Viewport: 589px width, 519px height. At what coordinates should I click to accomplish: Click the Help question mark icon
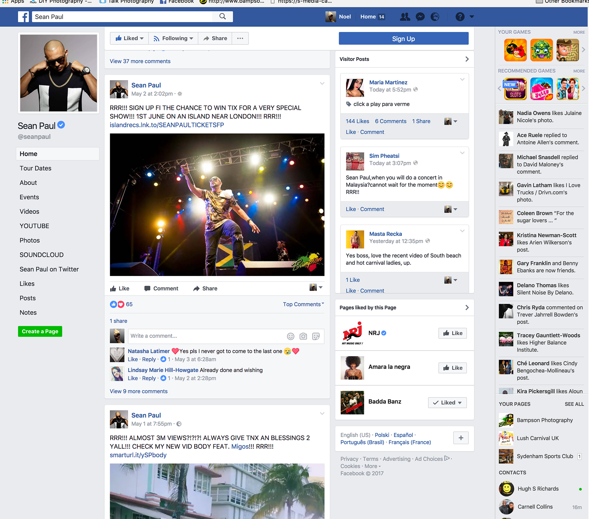(x=460, y=17)
